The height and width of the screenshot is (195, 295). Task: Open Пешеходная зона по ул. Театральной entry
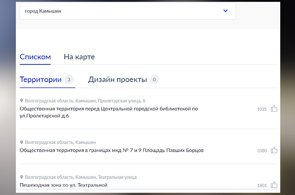(x=63, y=185)
